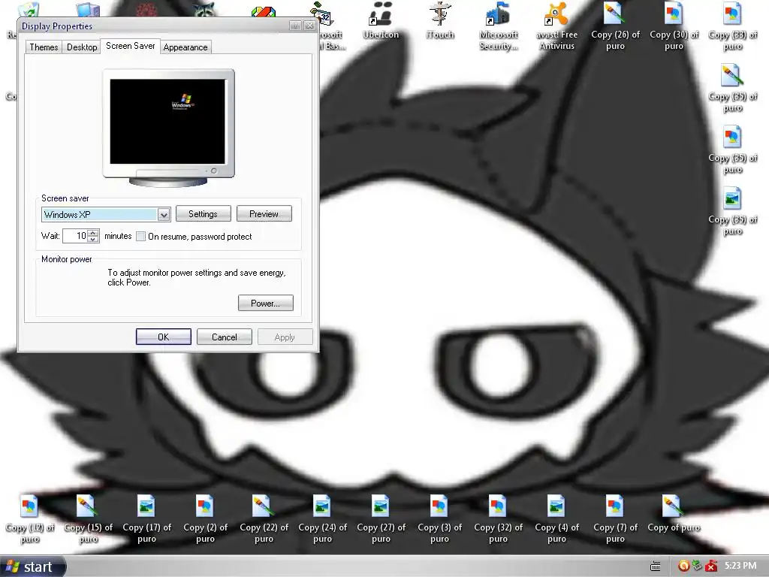Open monitor Power settings
This screenshot has height=577, width=769.
click(x=265, y=304)
